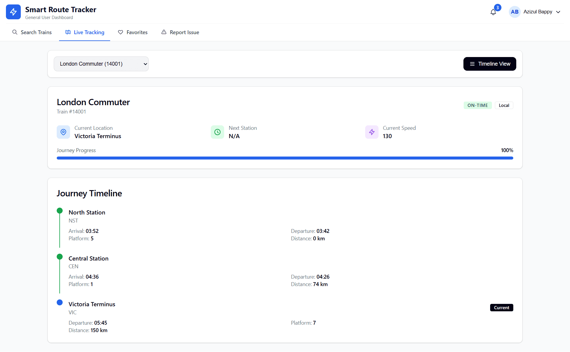
Task: Click the Arrival: 03:52 entry
Action: 83,231
